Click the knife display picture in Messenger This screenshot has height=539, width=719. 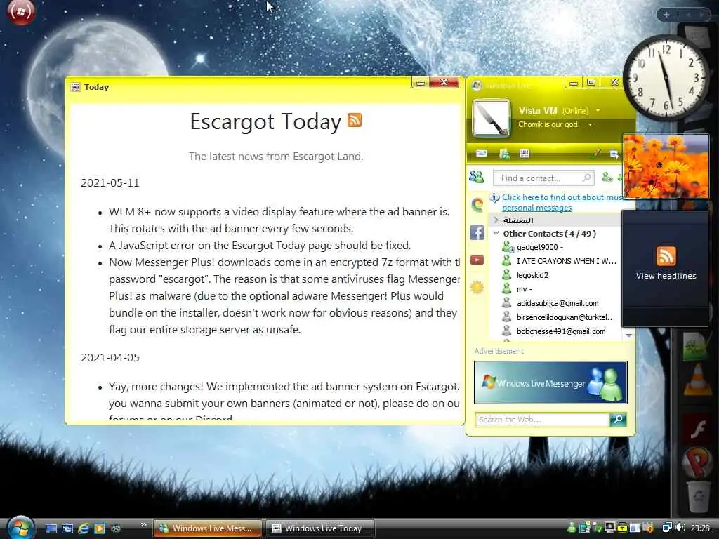pos(491,118)
